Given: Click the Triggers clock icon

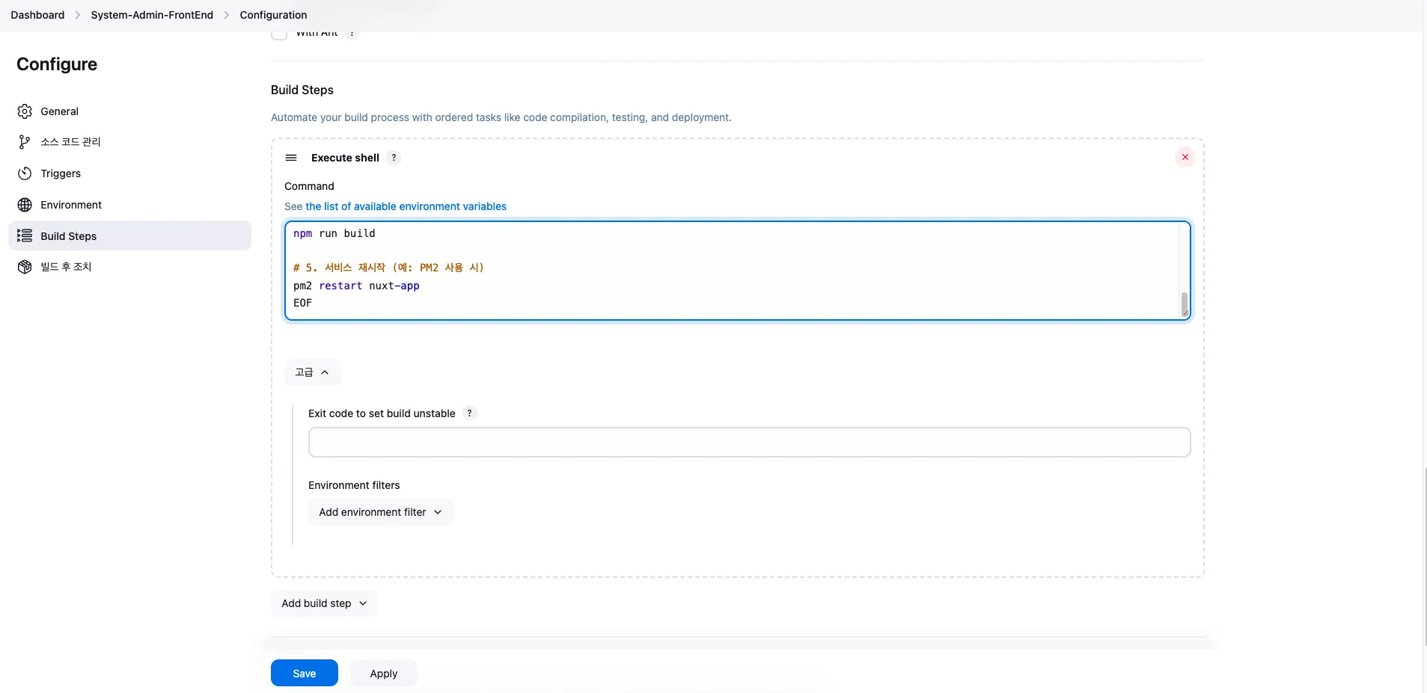Looking at the screenshot, I should (25, 173).
